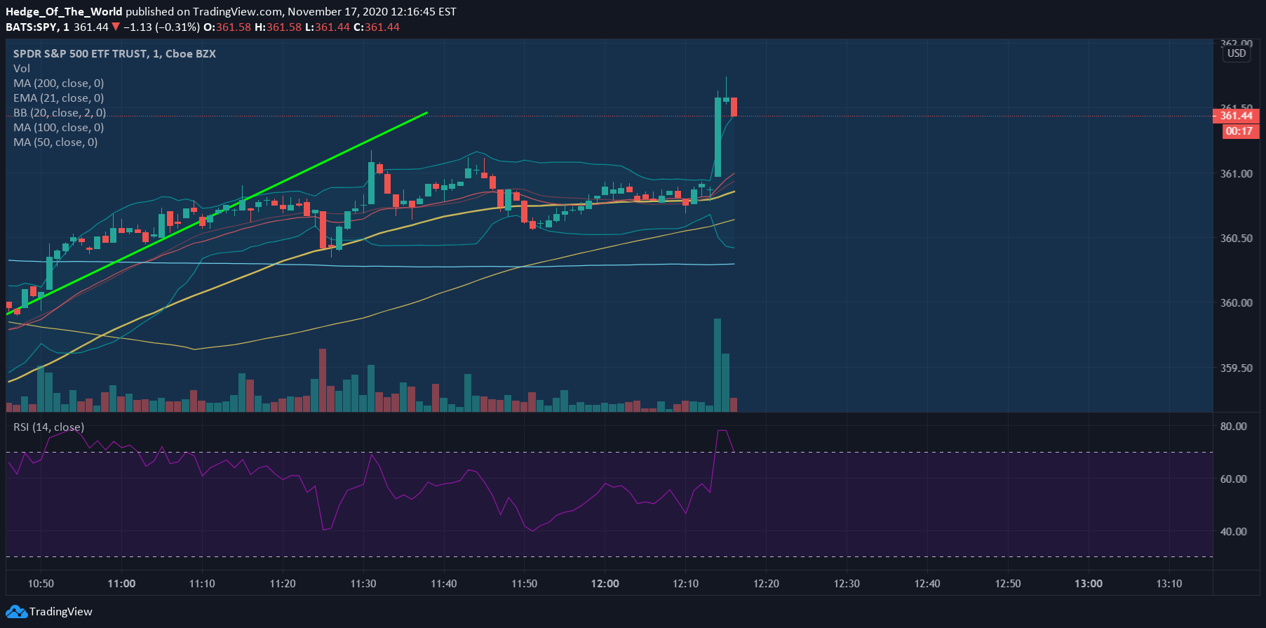Click the H:361.58 high value
This screenshot has width=1266, height=628.
click(x=278, y=27)
